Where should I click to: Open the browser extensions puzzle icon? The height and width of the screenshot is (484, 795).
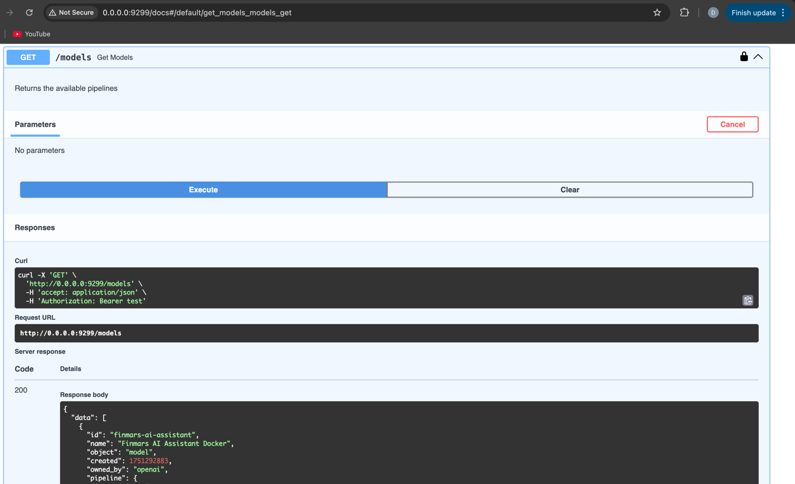coord(684,12)
